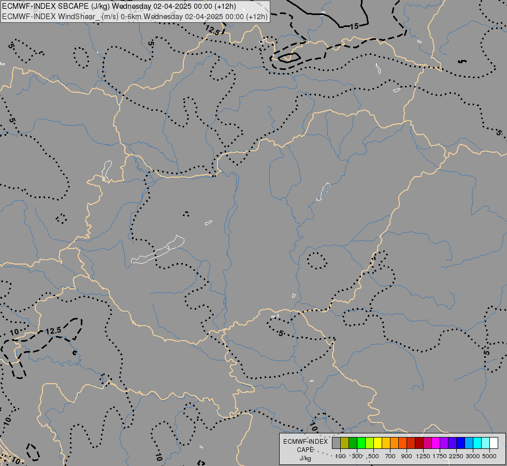Click the pure blue swatch after 2250
Image resolution: width=507 pixels, height=466 pixels.
click(x=461, y=443)
